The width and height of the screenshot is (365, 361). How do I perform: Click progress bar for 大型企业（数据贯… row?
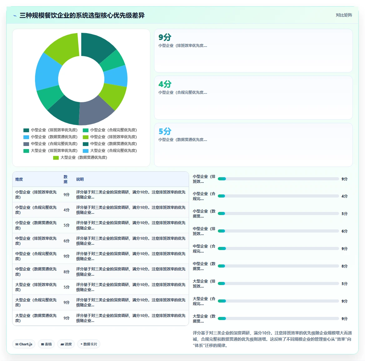click(x=278, y=318)
